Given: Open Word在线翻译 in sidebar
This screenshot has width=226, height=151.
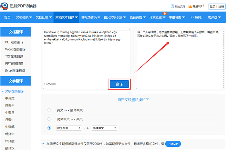Looking at the screenshot, I should tap(15, 49).
